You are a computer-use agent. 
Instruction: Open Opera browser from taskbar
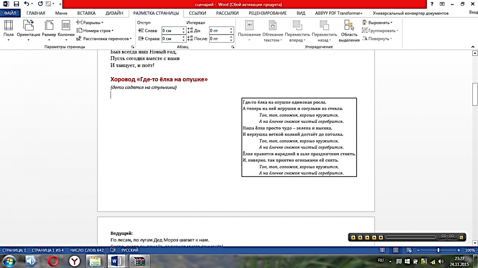pos(53,261)
